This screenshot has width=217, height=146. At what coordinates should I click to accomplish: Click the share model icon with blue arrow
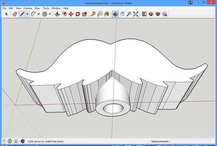point(165,14)
